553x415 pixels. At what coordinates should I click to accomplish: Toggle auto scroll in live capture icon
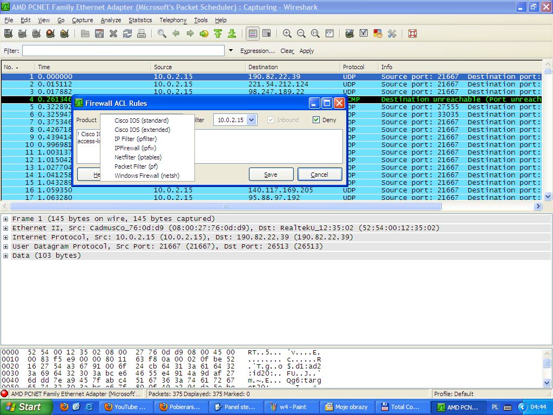click(267, 34)
